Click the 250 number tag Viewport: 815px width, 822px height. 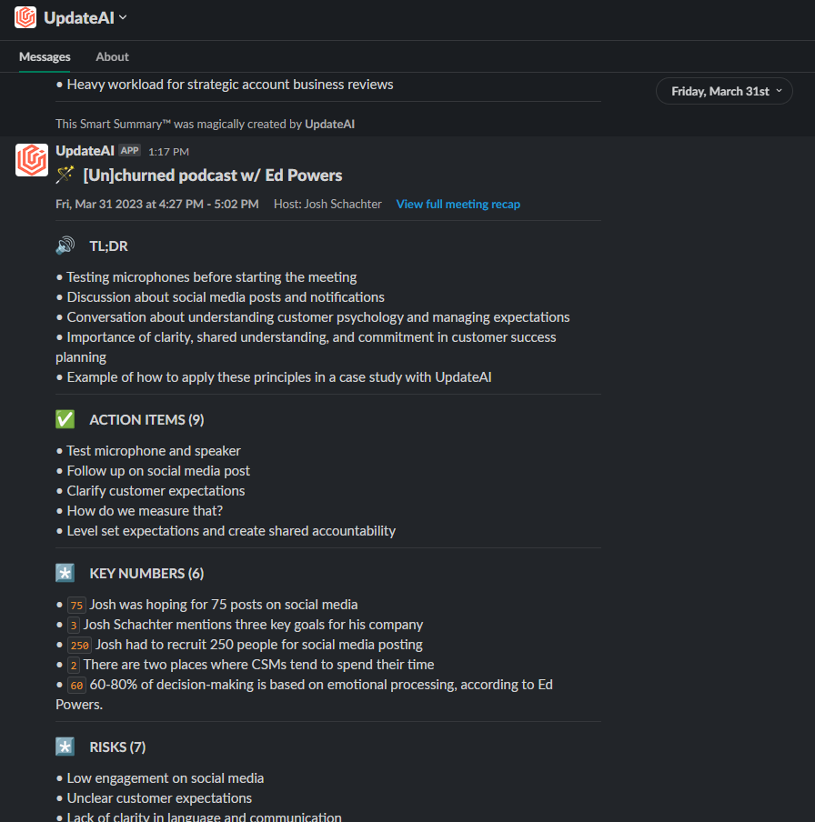click(80, 645)
